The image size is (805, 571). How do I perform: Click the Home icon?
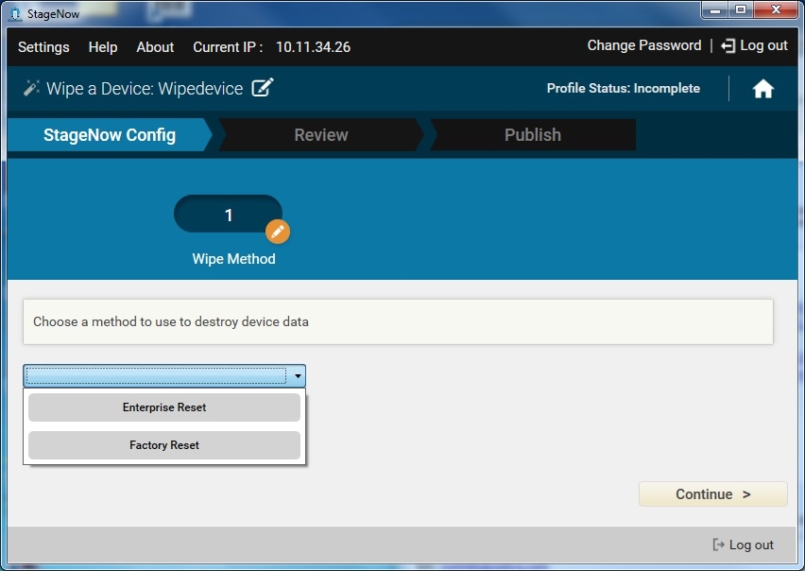point(762,89)
